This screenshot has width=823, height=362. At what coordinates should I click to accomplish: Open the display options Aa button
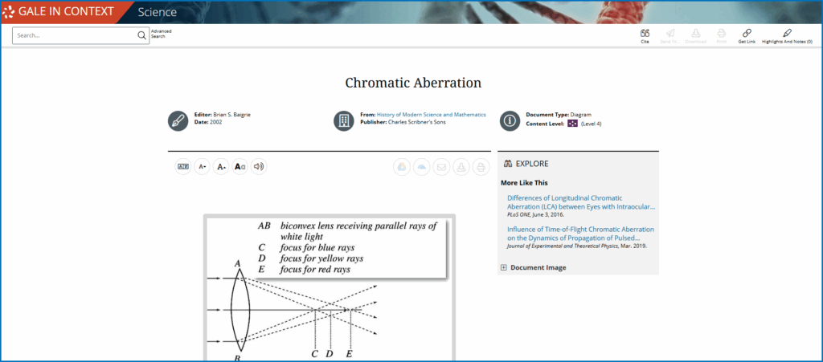pos(240,167)
